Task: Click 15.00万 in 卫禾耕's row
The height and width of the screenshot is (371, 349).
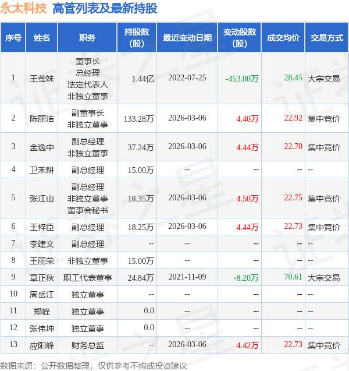Action: 141,170
